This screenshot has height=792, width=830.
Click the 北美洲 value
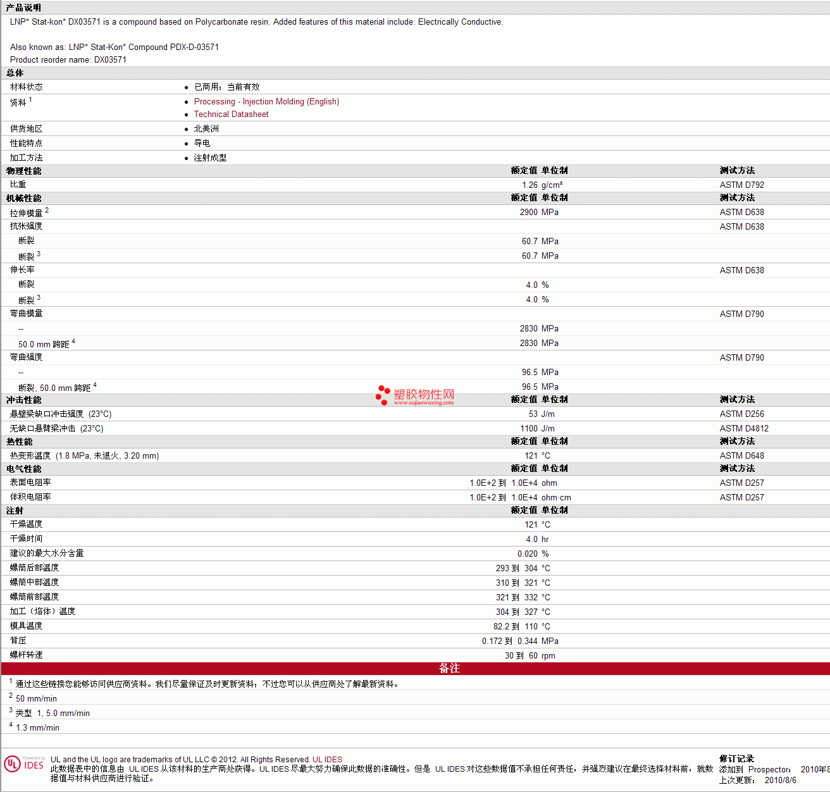point(206,129)
